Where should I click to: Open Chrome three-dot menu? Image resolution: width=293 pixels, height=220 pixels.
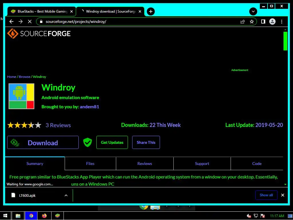pos(282,21)
